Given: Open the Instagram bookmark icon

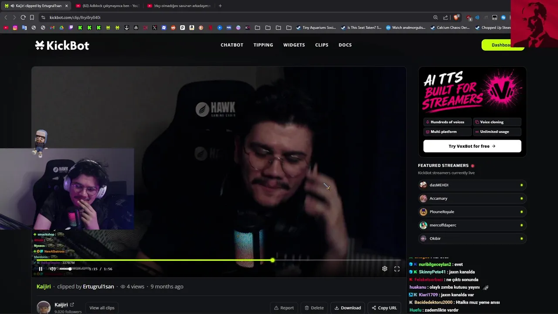Looking at the screenshot, I should [x=15, y=27].
